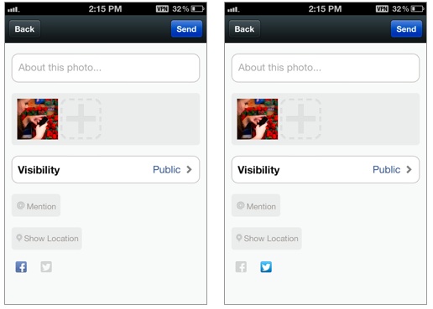
Task: Turn off blue Twitter icon in right phone
Action: (266, 267)
